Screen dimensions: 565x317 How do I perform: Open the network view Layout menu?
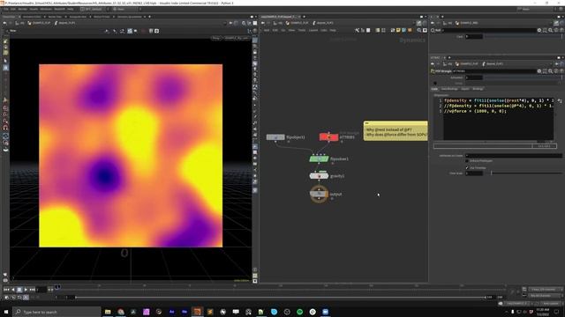(313, 31)
